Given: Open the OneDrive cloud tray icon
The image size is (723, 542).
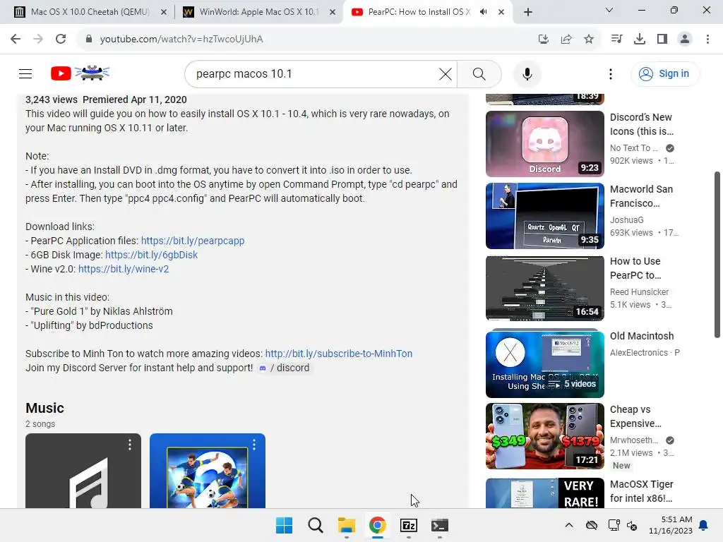Looking at the screenshot, I should [x=592, y=525].
